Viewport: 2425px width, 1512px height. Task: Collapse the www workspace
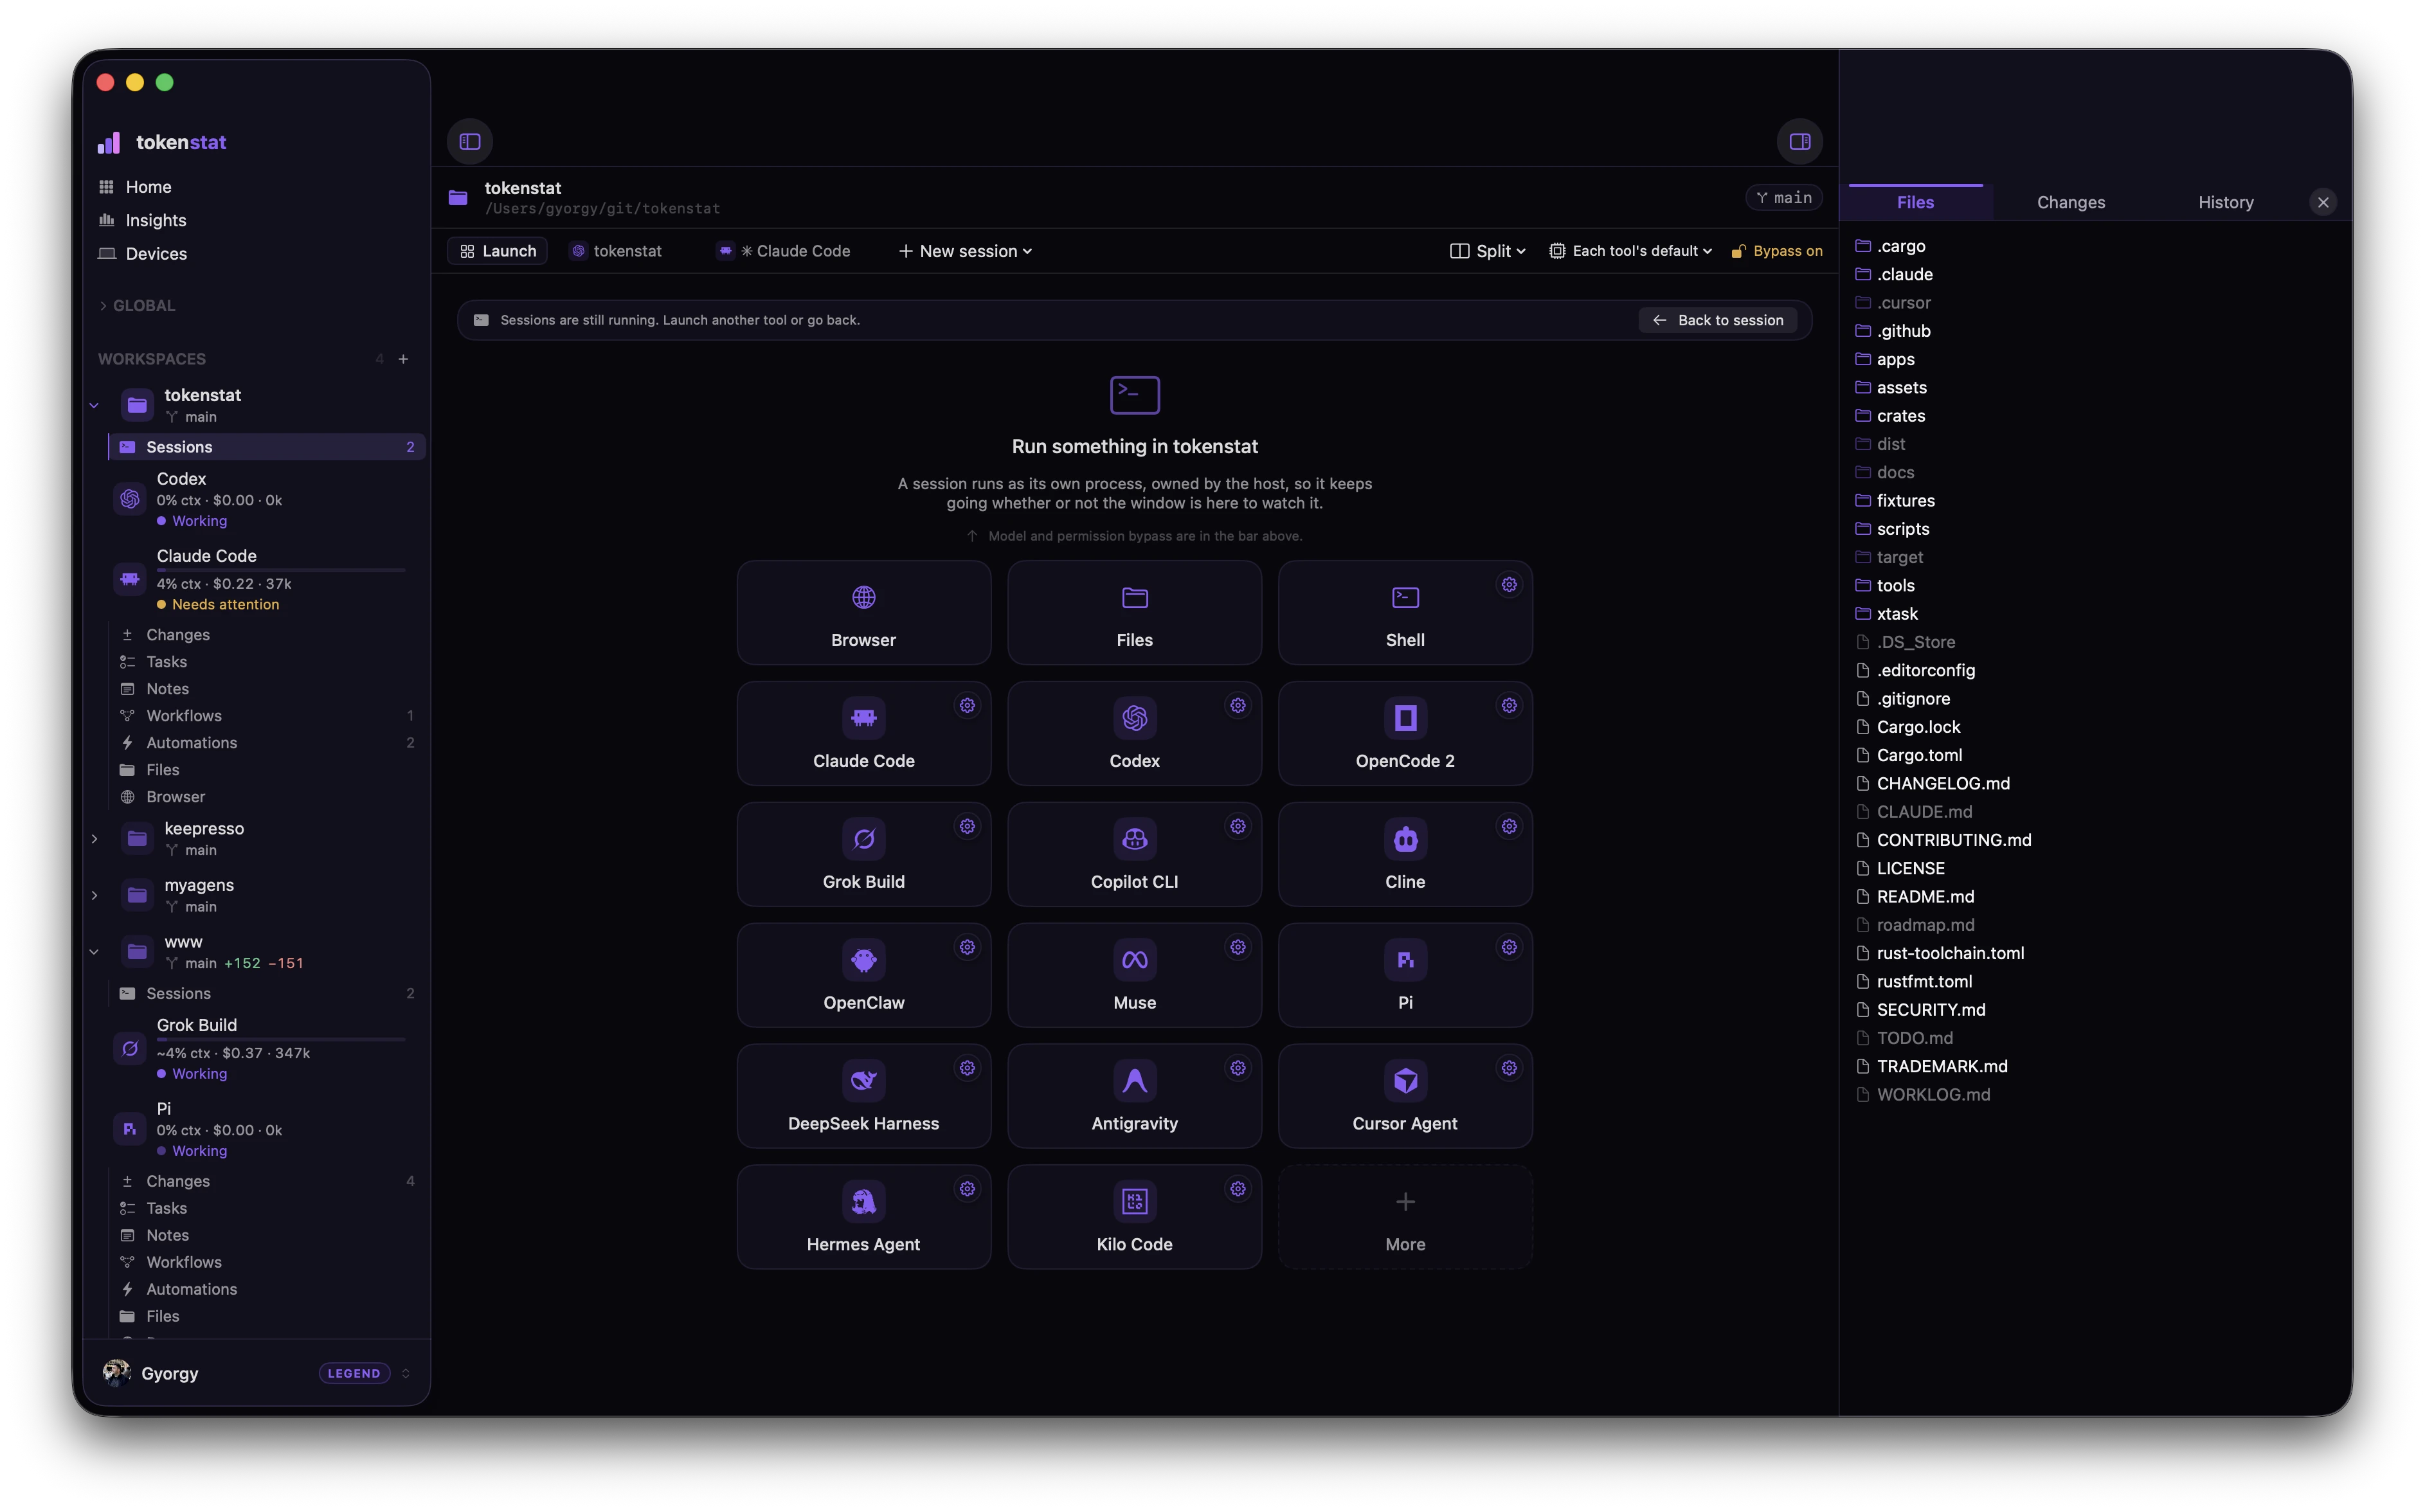coord(94,952)
